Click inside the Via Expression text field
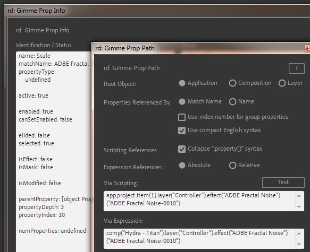Image resolution: width=310 pixels, height=252 pixels. tap(199, 239)
